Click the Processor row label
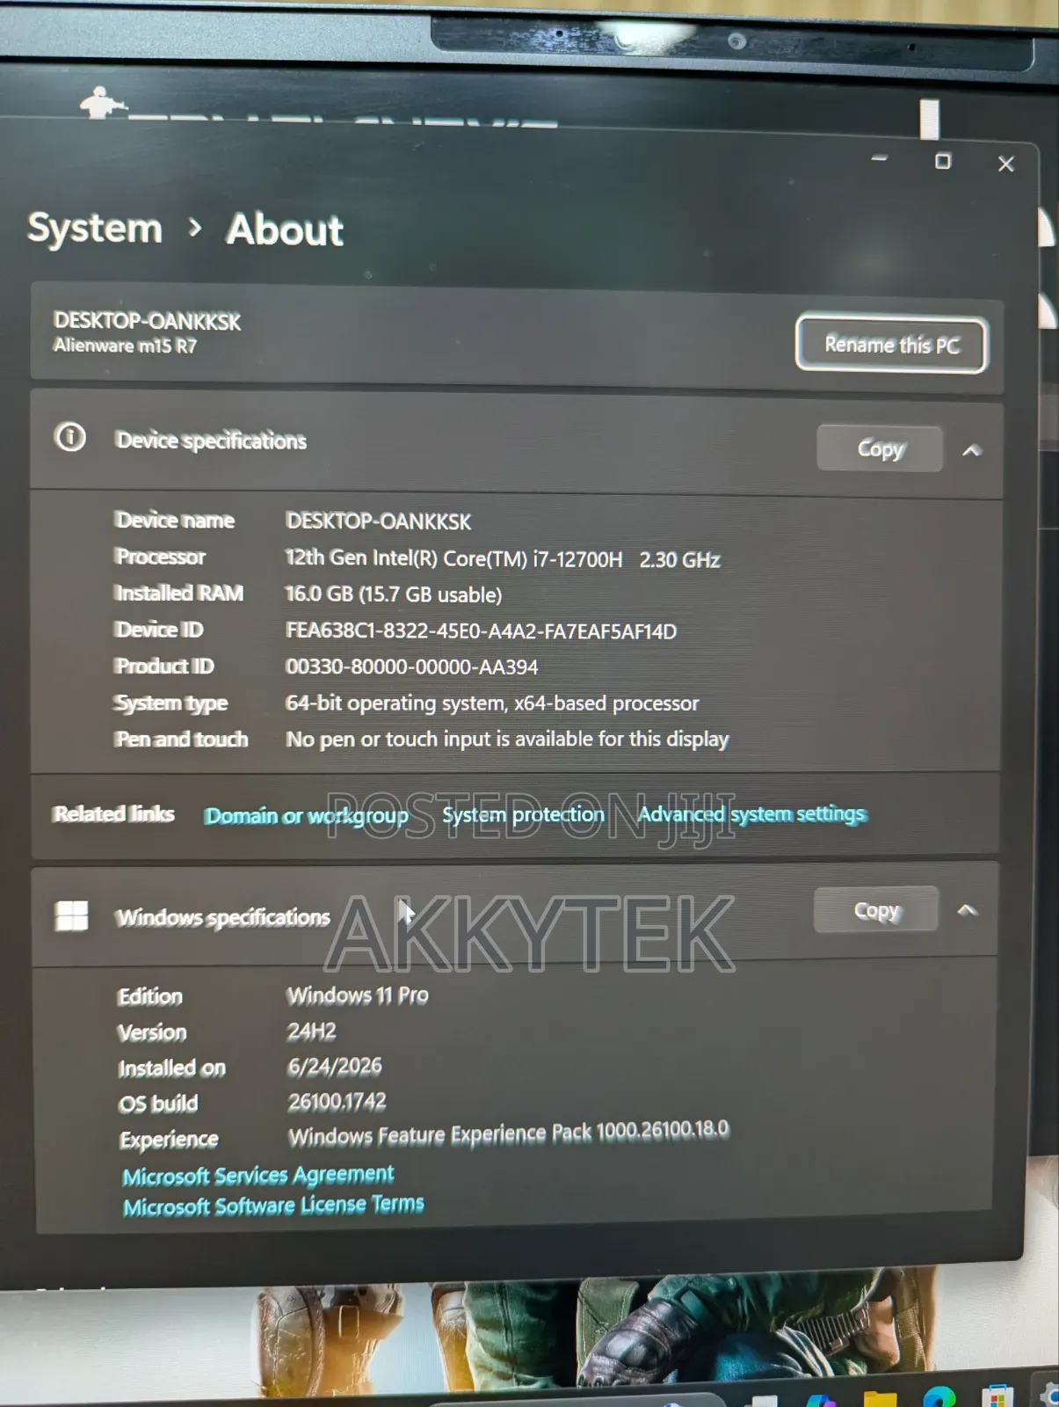1059x1407 pixels. tap(160, 557)
